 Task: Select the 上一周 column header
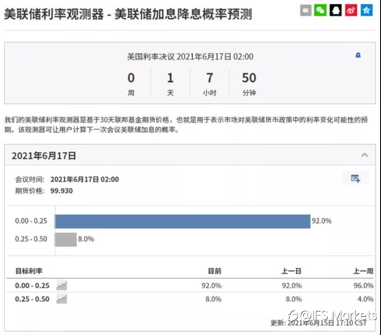point(363,271)
